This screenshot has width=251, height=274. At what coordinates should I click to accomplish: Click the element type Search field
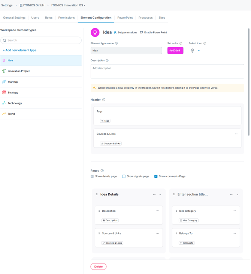41,41
